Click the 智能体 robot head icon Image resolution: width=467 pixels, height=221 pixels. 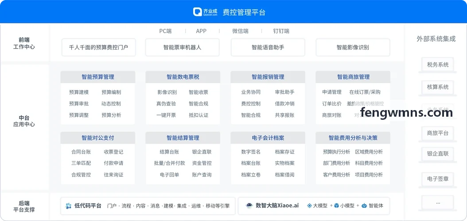pyautogui.click(x=364, y=206)
